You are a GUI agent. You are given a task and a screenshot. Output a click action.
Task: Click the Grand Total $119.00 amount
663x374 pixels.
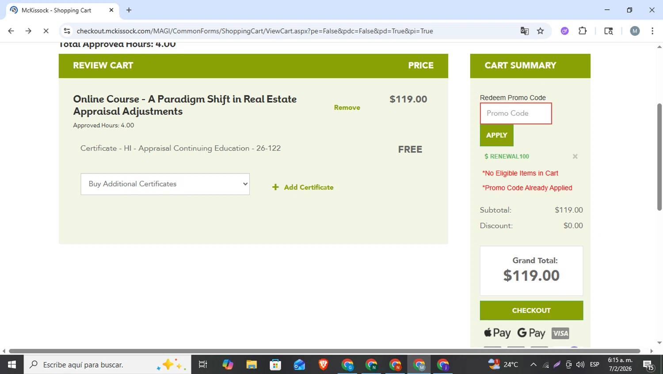coord(531,276)
